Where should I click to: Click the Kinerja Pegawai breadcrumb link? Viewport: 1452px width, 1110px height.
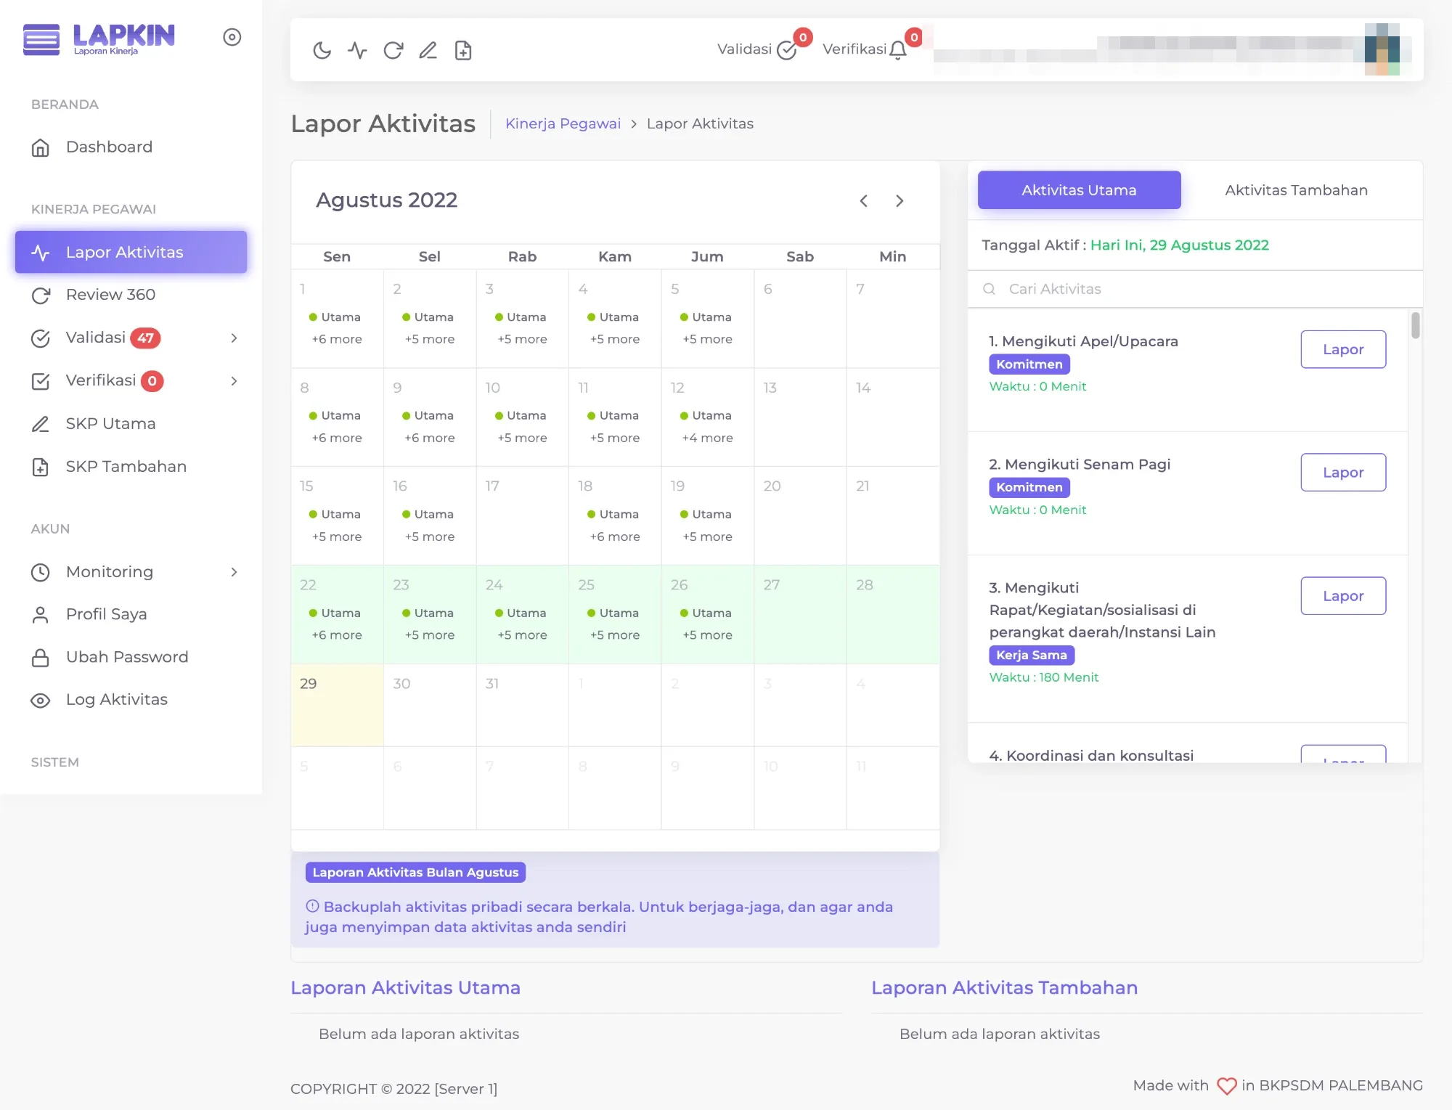click(x=563, y=123)
